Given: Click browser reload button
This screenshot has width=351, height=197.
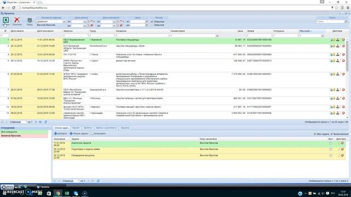Looking at the screenshot, I should 14,8.
